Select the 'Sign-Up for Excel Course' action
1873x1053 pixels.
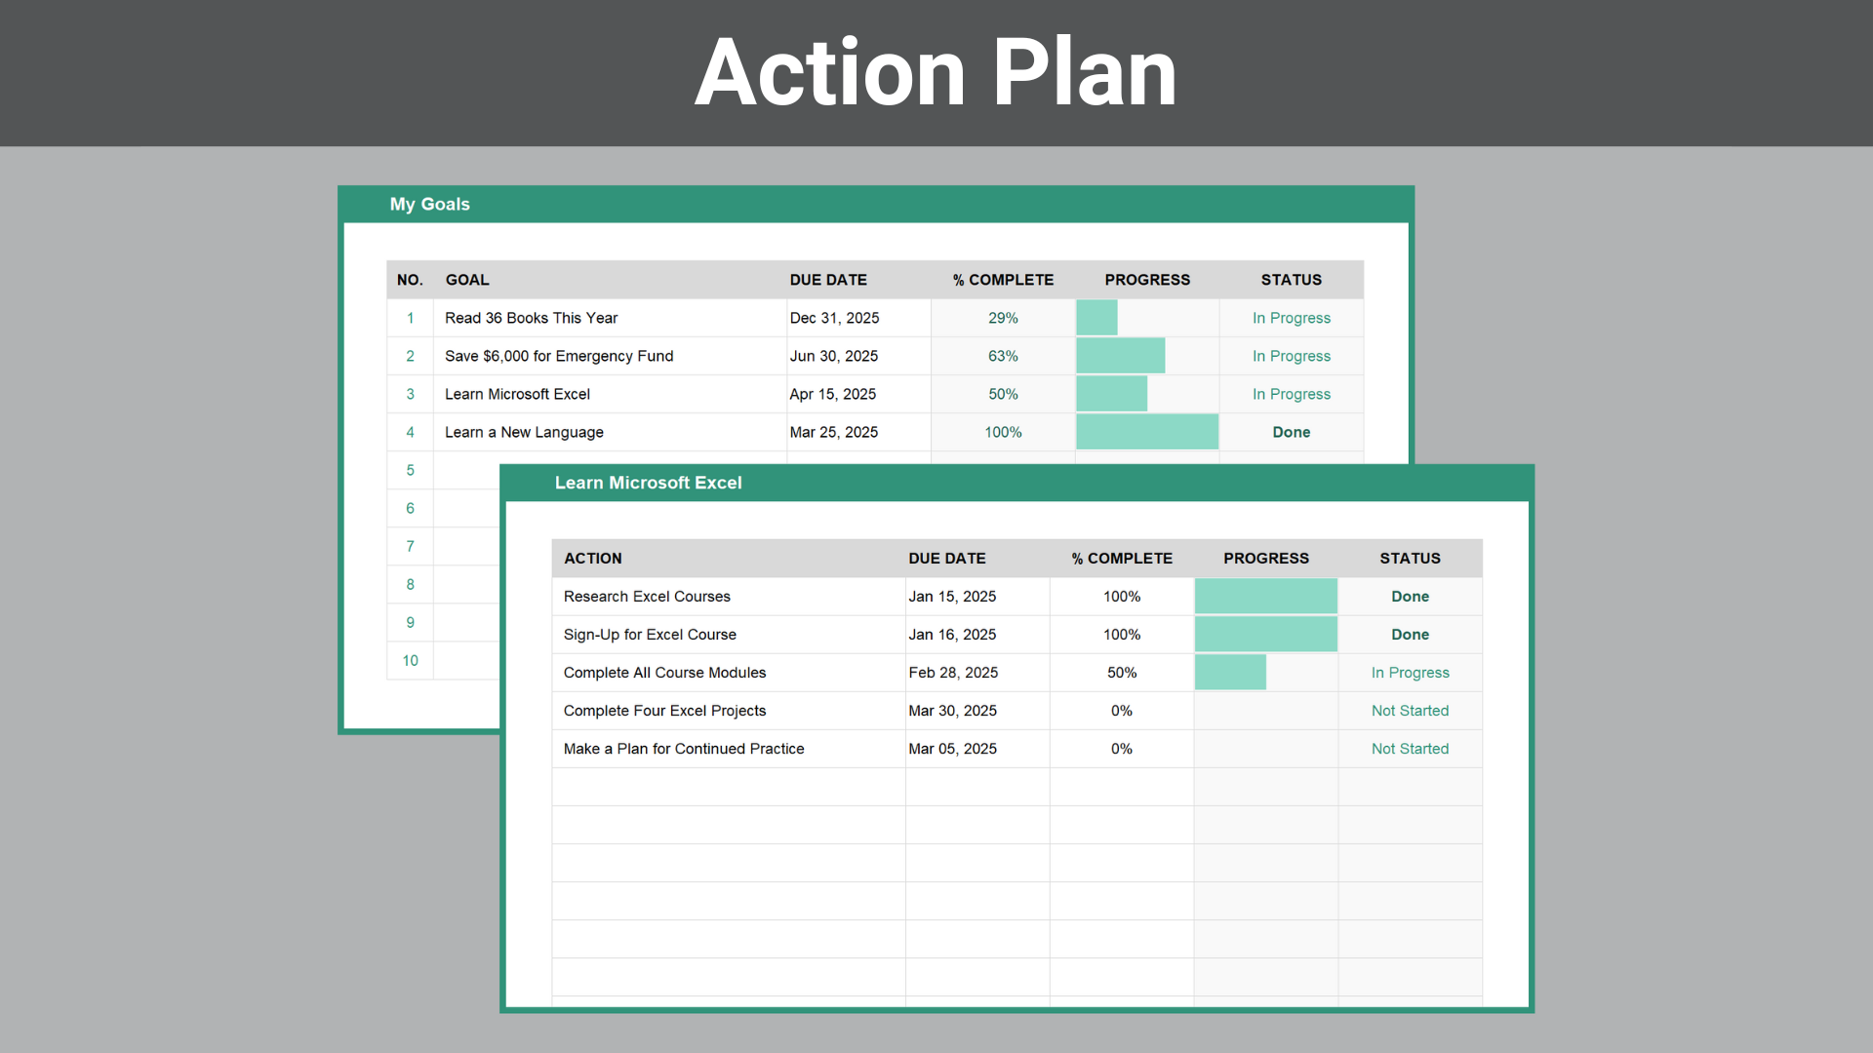(x=650, y=634)
